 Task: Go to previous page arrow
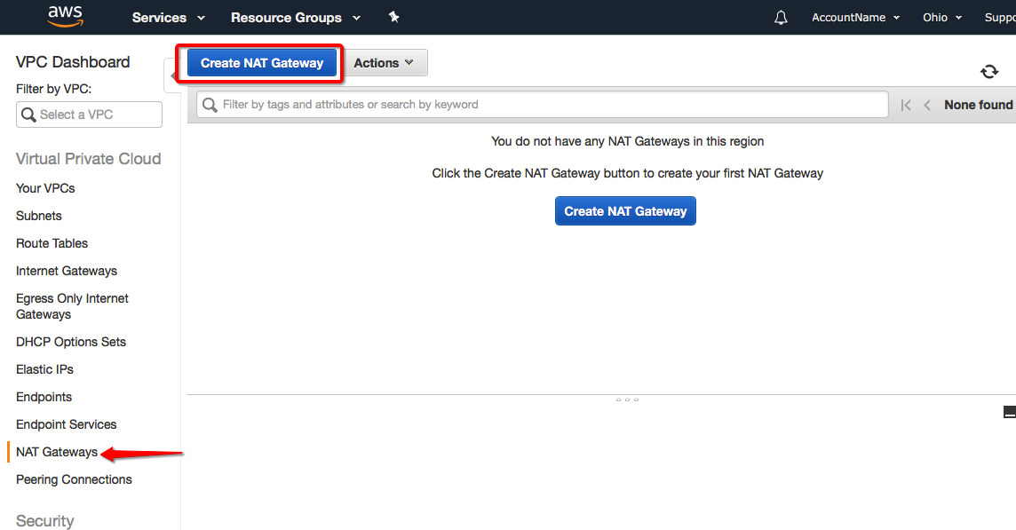927,105
